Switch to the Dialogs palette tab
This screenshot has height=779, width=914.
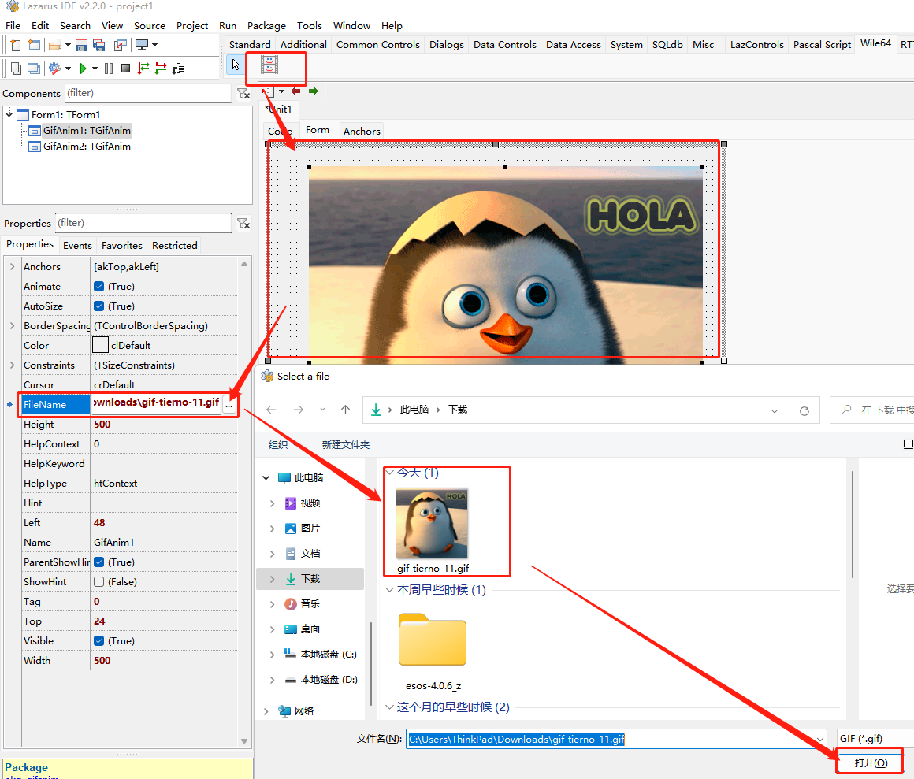click(447, 45)
